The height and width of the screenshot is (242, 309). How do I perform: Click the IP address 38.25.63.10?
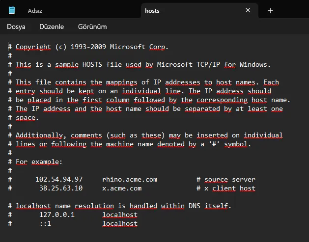pyautogui.click(x=61, y=188)
